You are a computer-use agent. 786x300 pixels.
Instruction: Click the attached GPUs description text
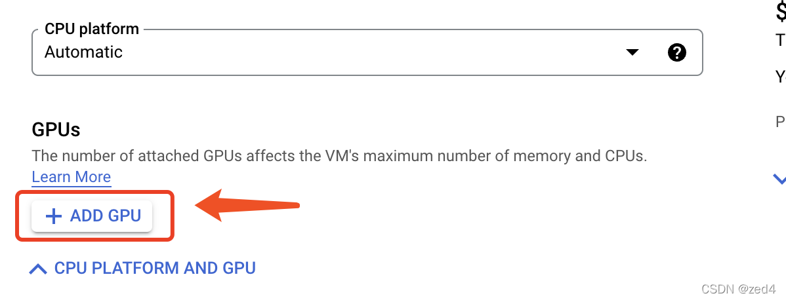pos(339,156)
